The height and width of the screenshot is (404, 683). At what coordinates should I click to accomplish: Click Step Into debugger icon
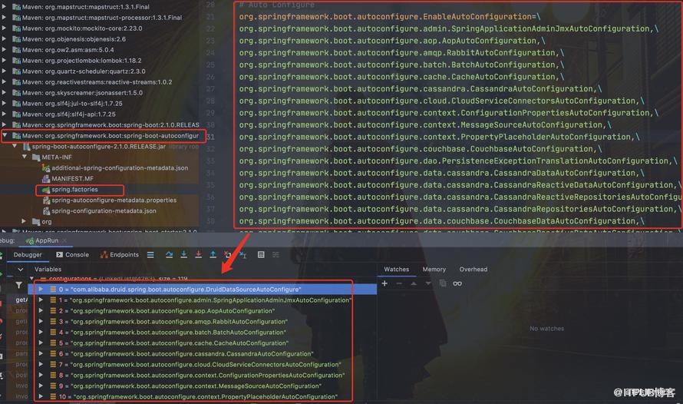point(184,254)
